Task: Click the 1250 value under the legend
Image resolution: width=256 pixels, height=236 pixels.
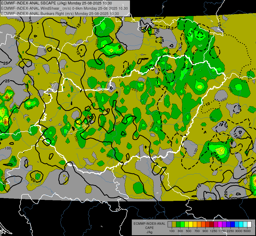Action: coord(214,231)
